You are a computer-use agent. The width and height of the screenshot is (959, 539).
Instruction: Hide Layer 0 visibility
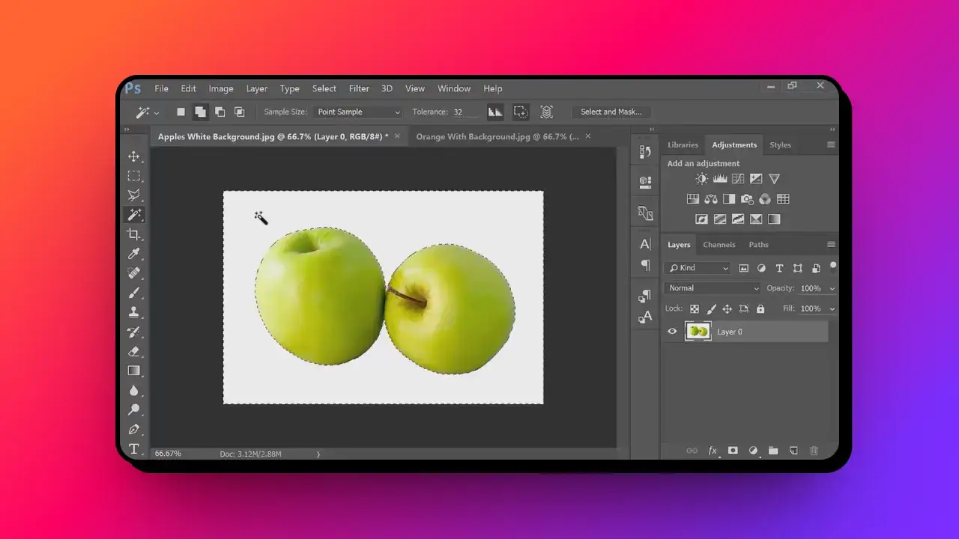672,331
